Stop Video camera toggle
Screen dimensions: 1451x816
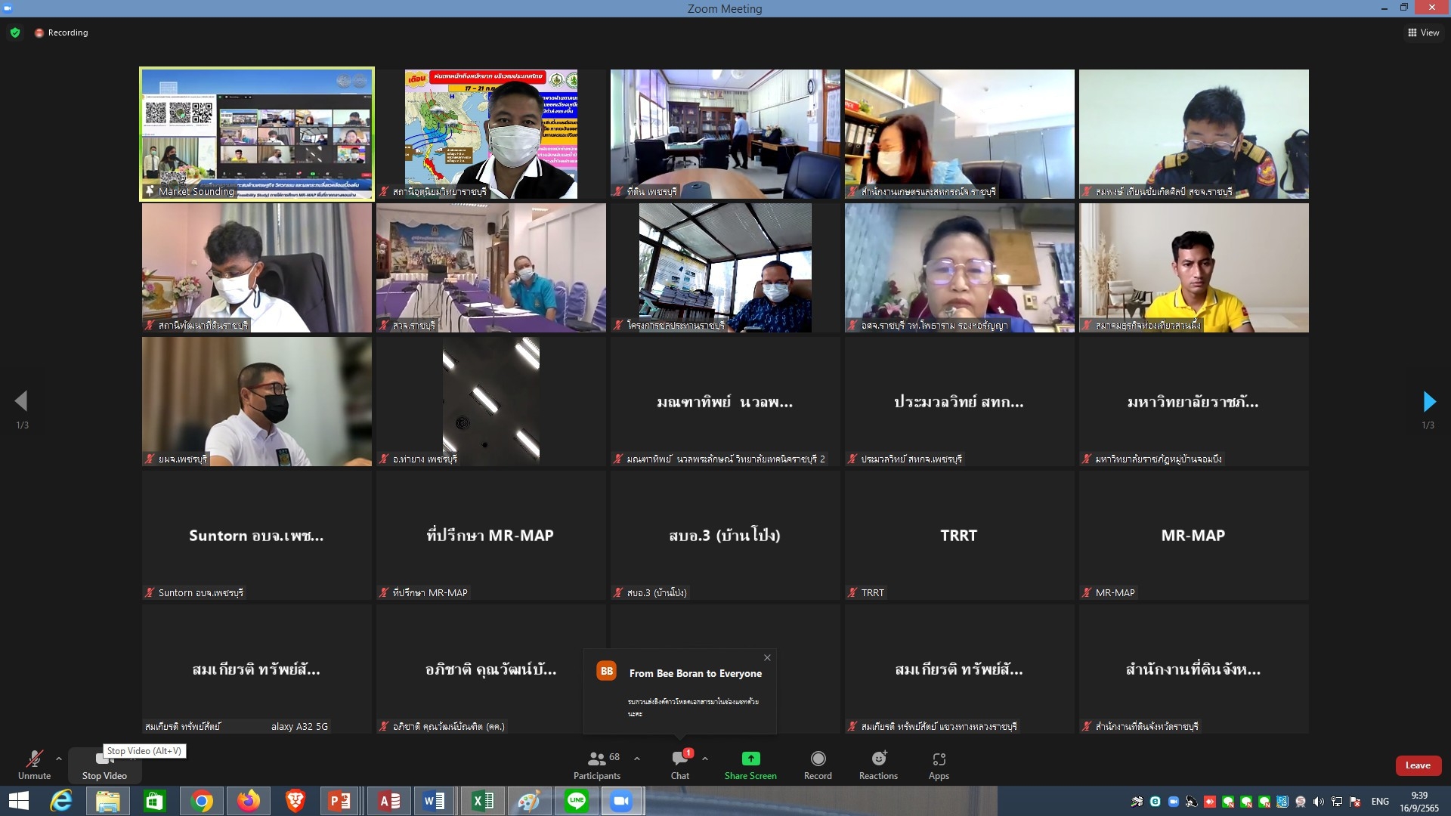click(x=104, y=763)
